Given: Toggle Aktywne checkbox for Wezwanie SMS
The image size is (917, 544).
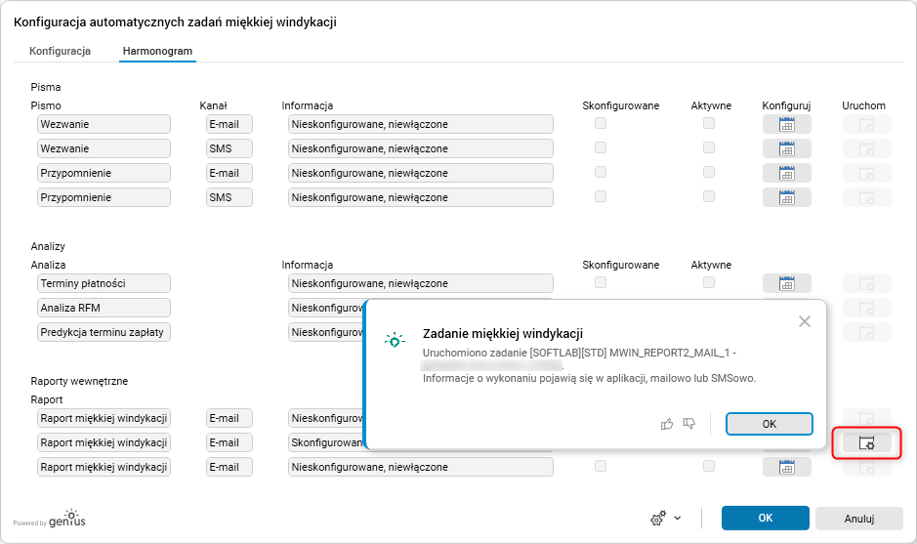Looking at the screenshot, I should tap(709, 148).
